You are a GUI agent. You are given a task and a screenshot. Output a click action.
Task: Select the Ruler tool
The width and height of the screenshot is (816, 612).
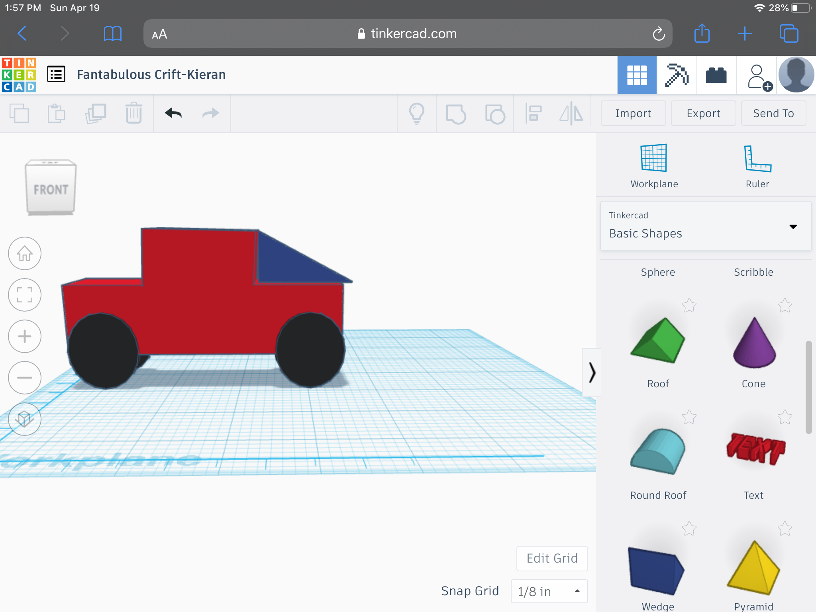tap(757, 166)
